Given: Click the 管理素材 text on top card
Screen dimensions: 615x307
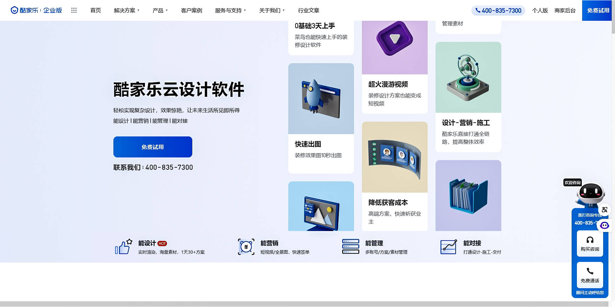Looking at the screenshot, I should (x=453, y=24).
